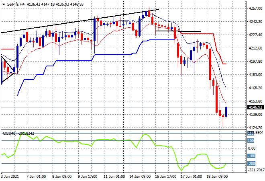Click time axis label 3 Jun 2021
Image resolution: width=265 pixels, height=181 pixels.
tap(10, 177)
